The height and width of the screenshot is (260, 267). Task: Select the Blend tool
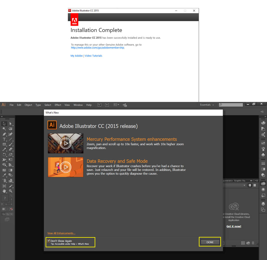(x=11, y=175)
